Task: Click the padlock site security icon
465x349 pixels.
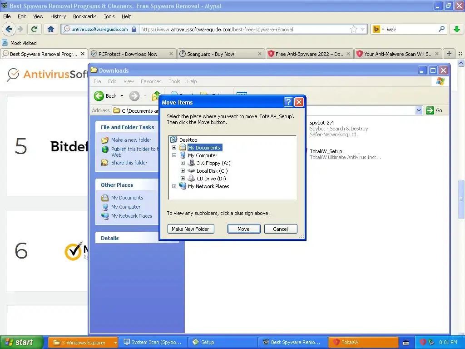Action: 134,29
